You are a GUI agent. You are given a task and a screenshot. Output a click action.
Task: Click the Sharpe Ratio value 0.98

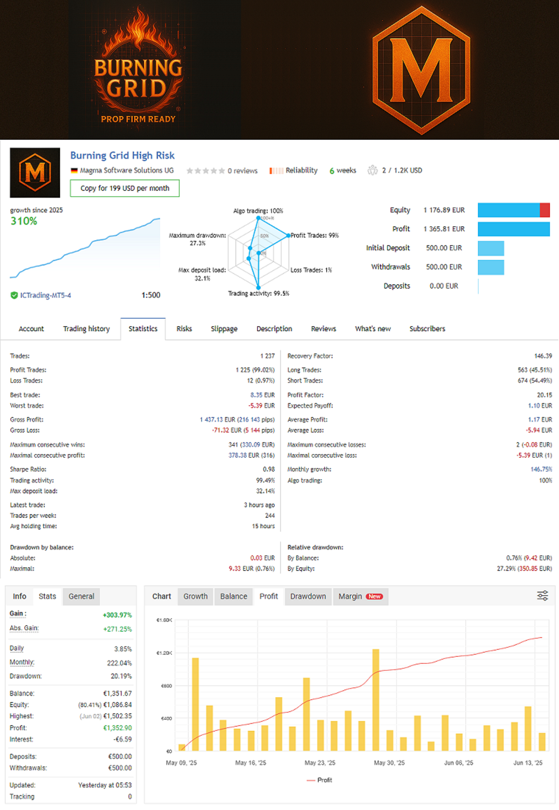[x=269, y=470]
